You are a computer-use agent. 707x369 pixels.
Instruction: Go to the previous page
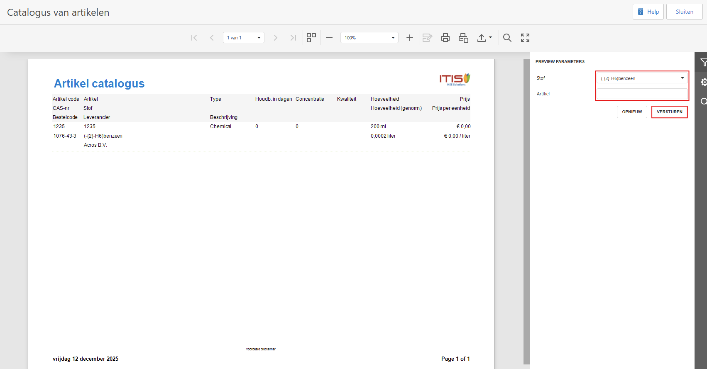point(212,38)
